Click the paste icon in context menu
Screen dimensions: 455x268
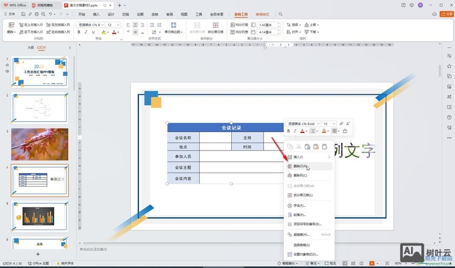point(307,146)
